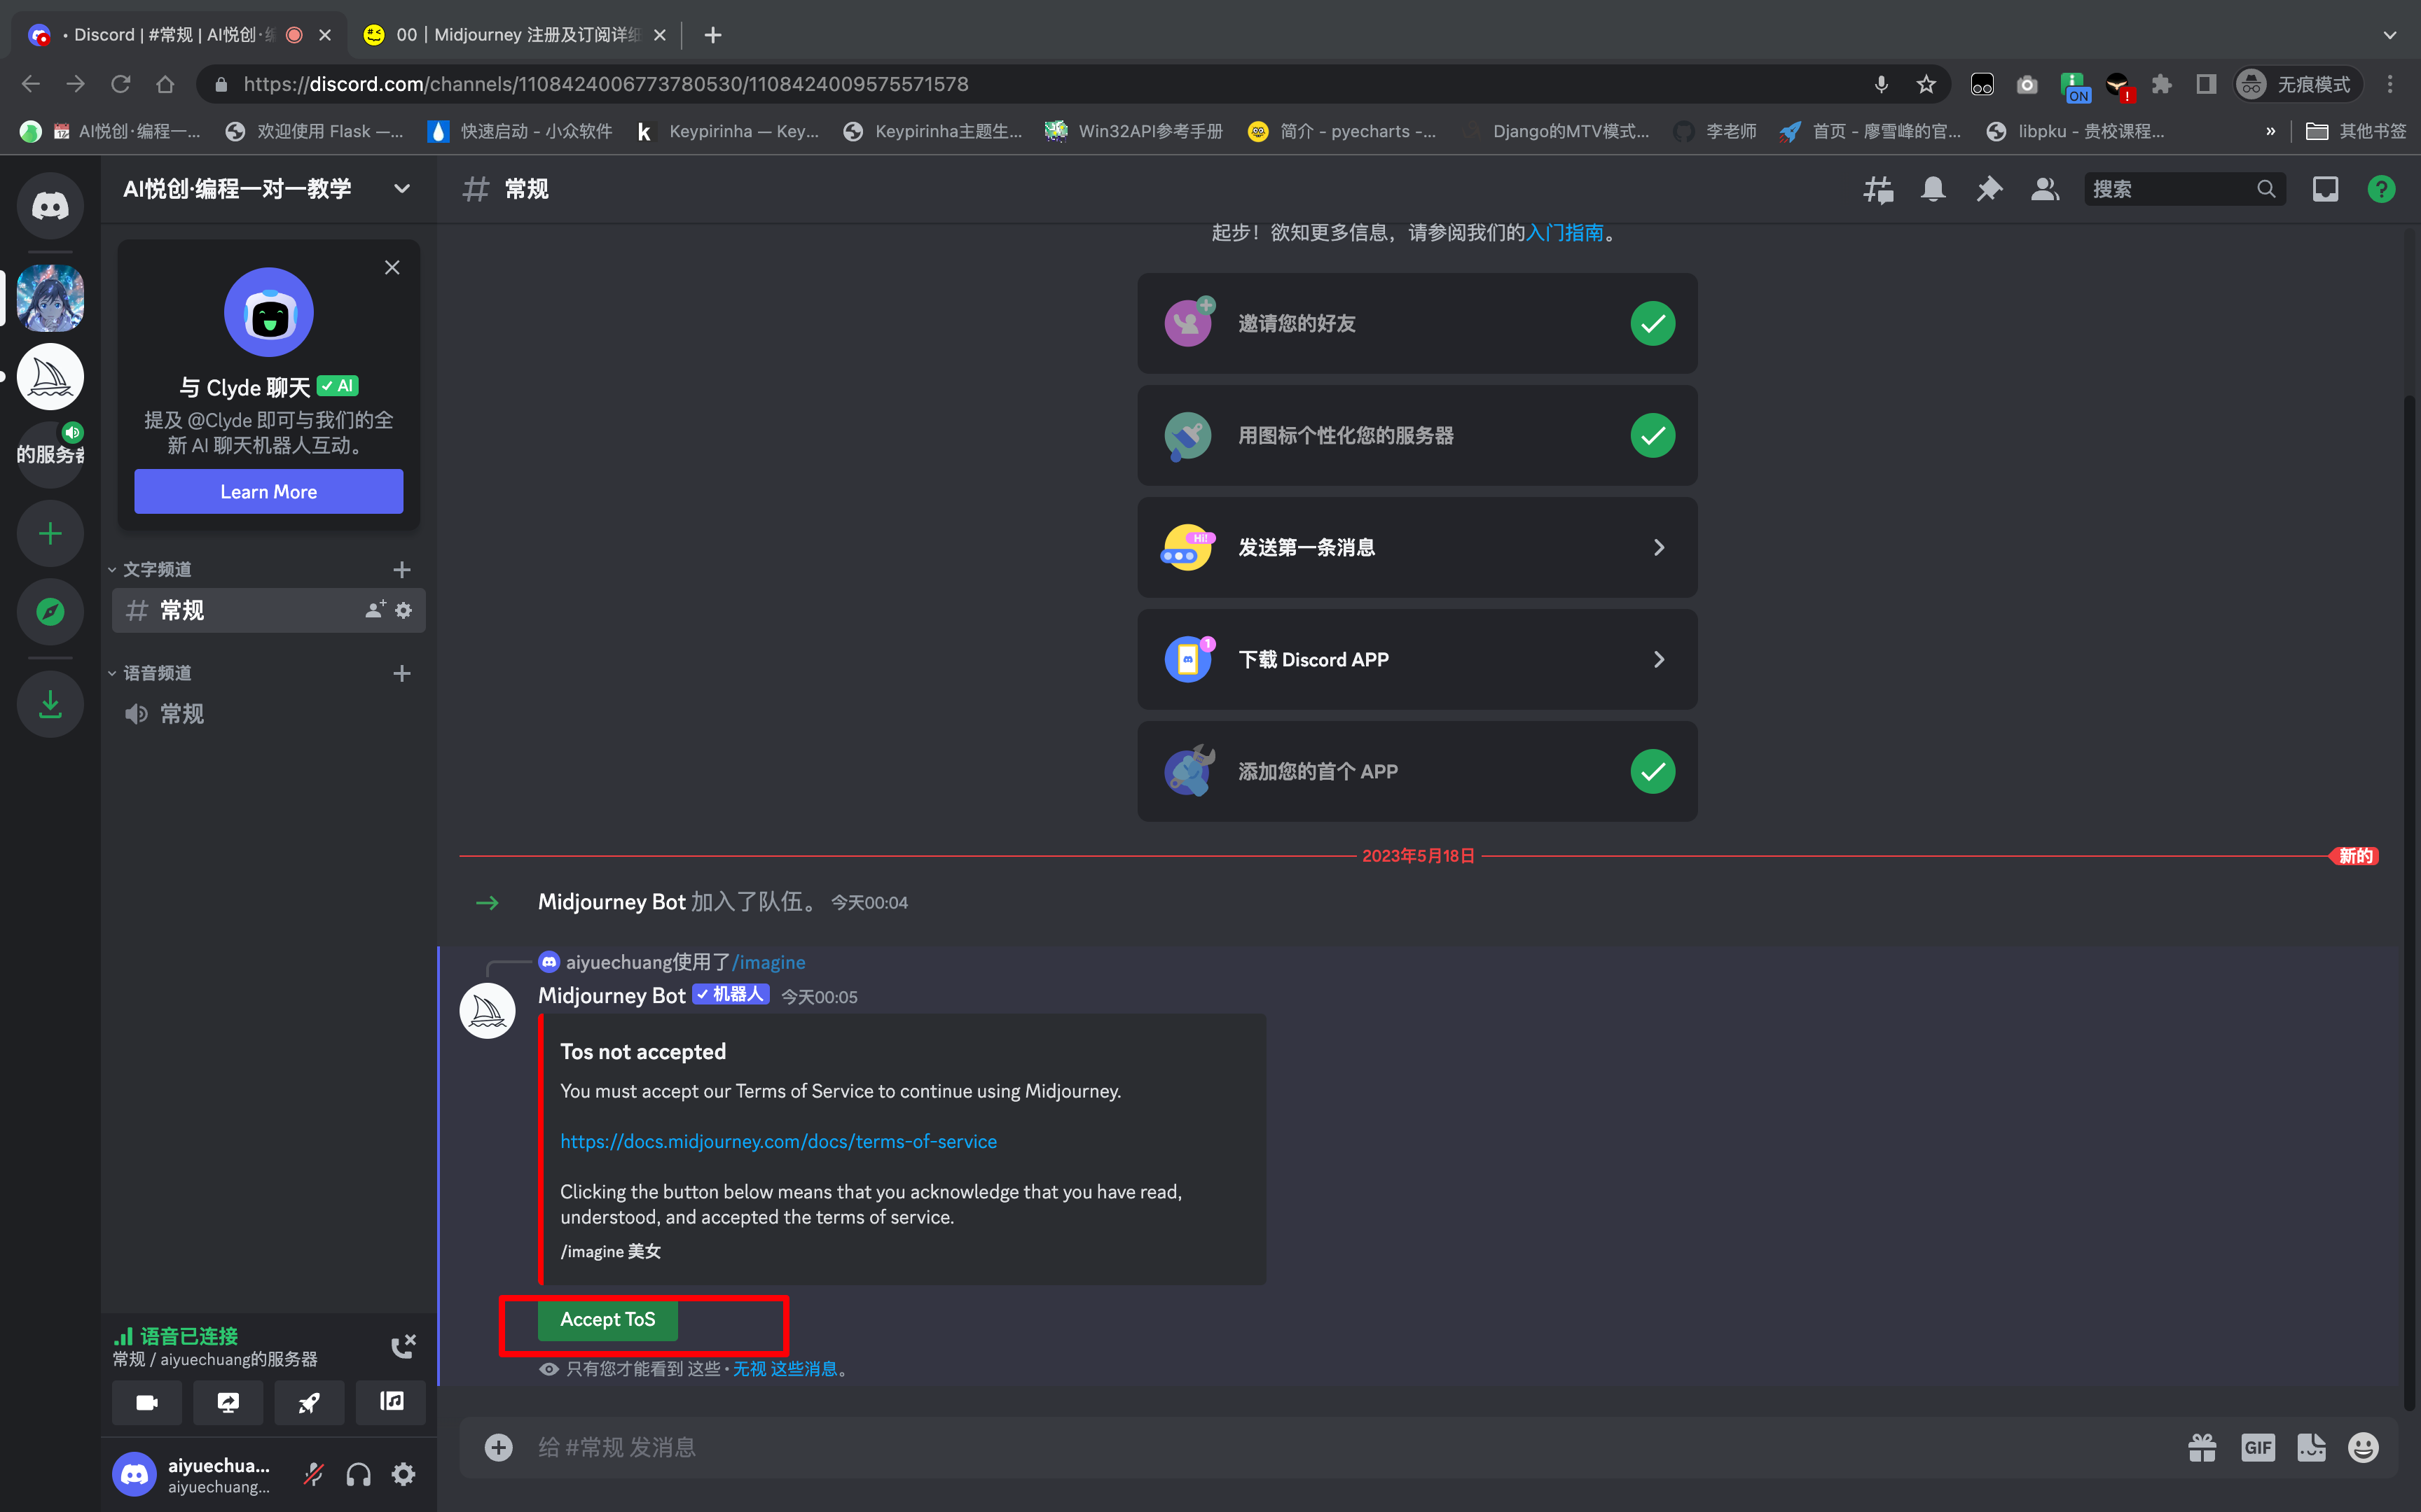The height and width of the screenshot is (1512, 2421).
Task: Attach a file with plus icon
Action: coord(498,1447)
